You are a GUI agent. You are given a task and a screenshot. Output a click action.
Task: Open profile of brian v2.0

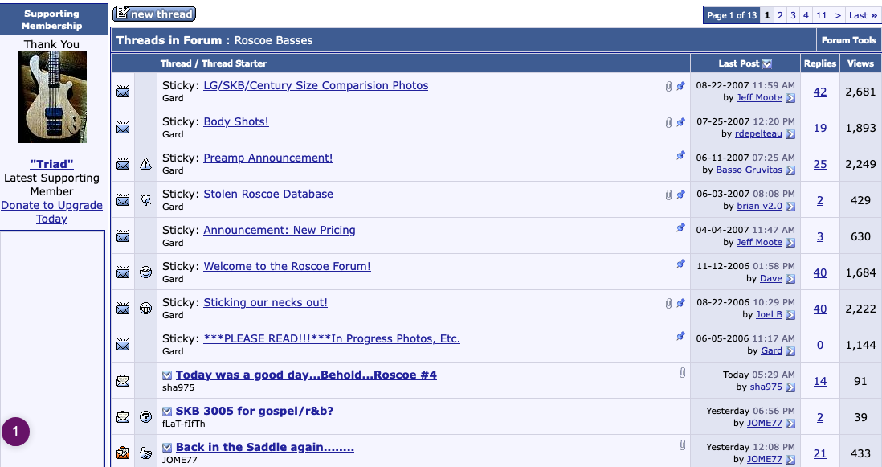(759, 207)
